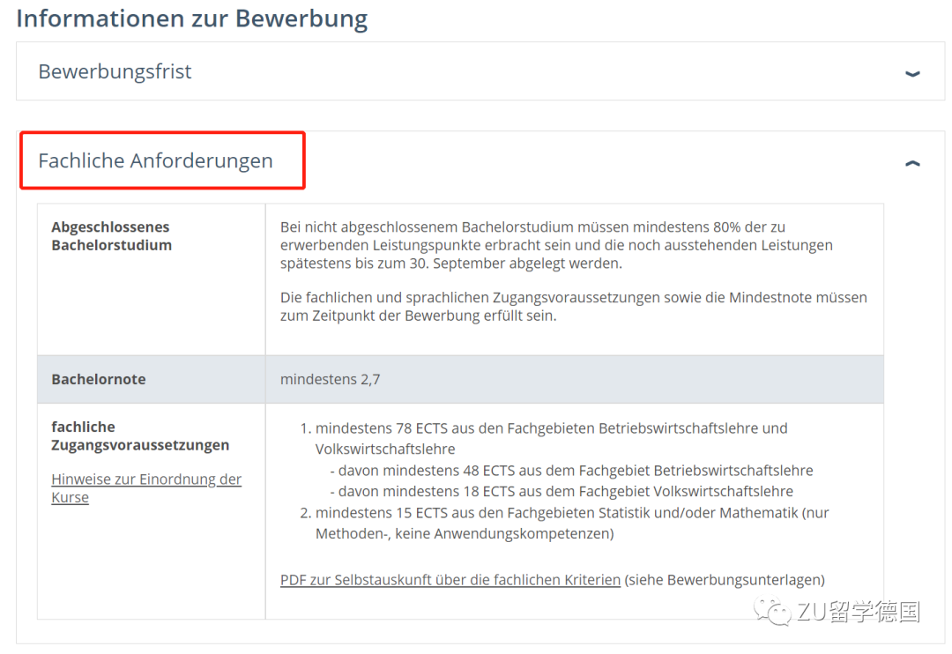Click the Bewerbungsfrist accordion title text
The image size is (952, 654).
coord(115,71)
